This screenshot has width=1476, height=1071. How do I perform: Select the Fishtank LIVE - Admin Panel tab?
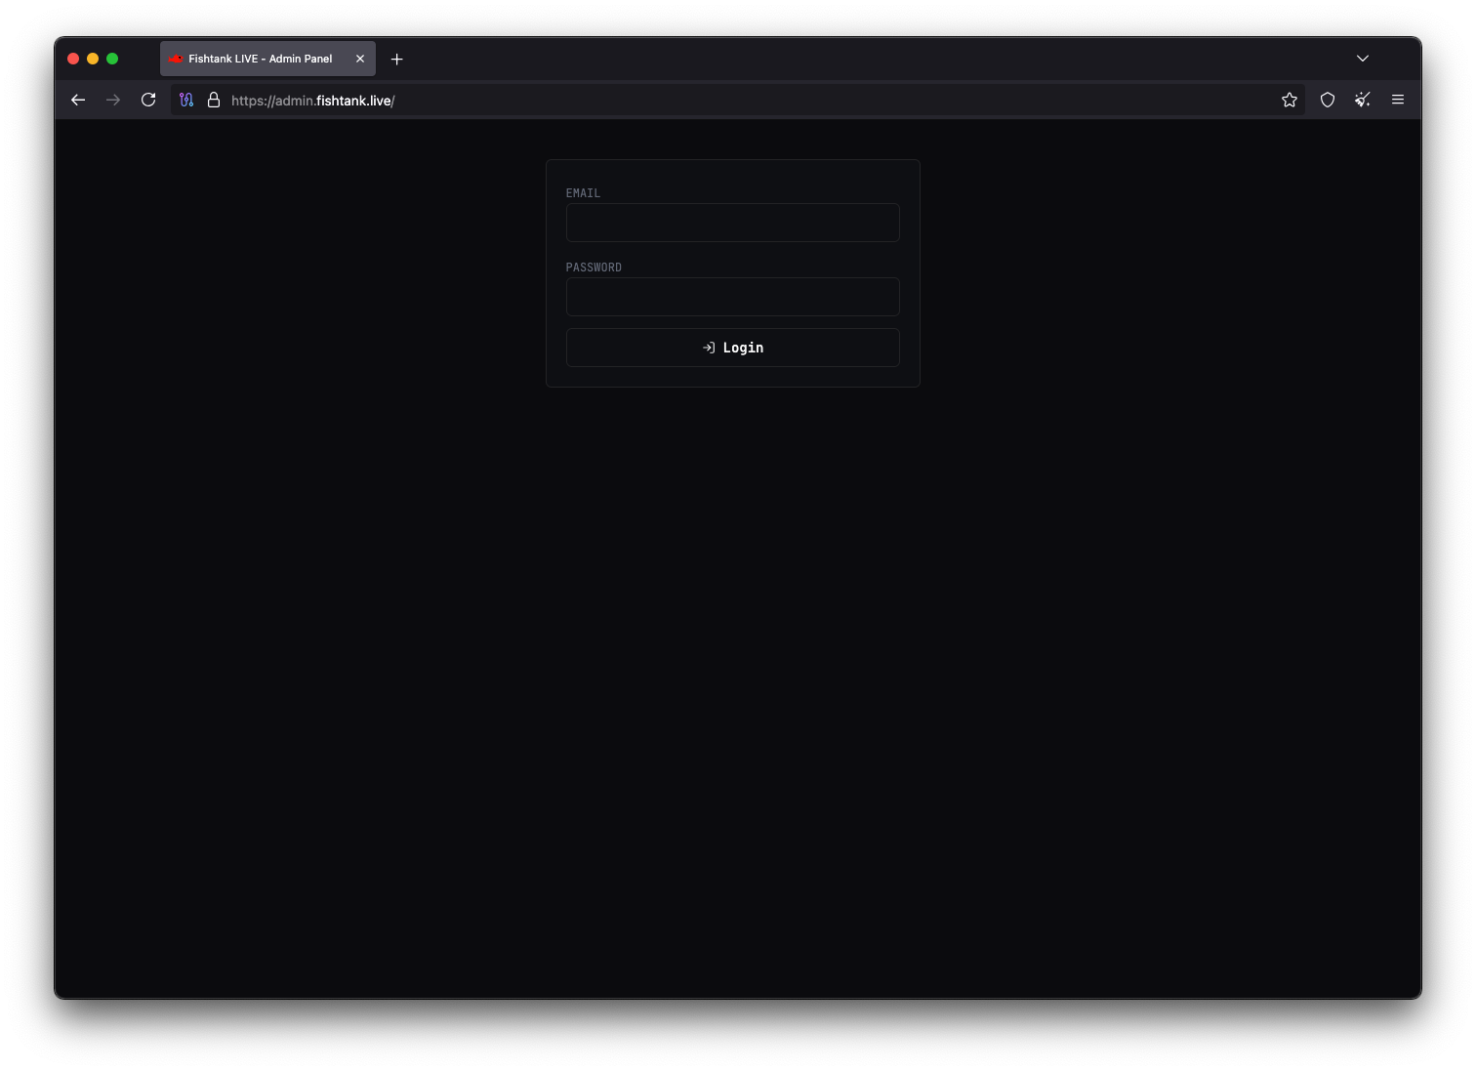click(267, 59)
